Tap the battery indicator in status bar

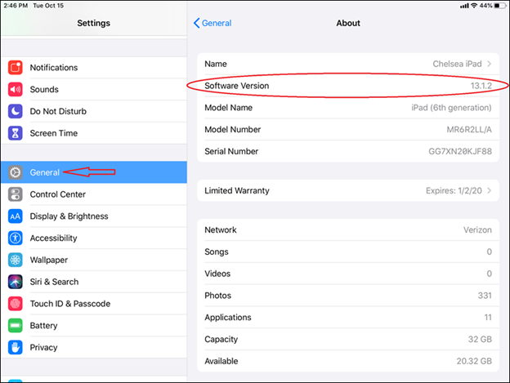(499, 6)
